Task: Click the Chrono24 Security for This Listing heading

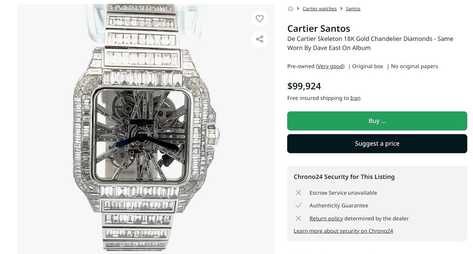Action: coord(344,177)
